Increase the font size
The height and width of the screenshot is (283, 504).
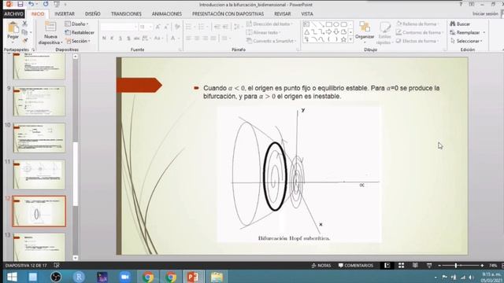(x=157, y=27)
